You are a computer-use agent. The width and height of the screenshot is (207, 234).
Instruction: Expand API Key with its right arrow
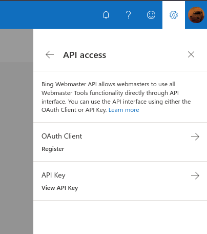[x=195, y=175]
